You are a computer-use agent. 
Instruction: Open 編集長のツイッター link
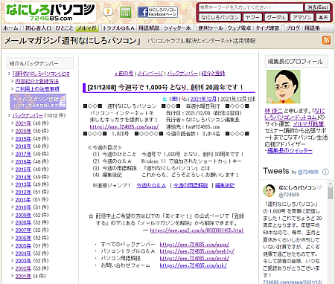click(290, 151)
